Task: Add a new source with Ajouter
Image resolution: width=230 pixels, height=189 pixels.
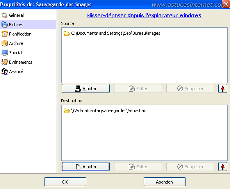Action: click(86, 89)
